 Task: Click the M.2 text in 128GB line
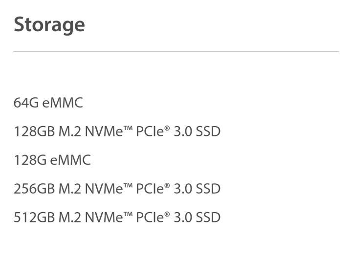tap(70, 131)
